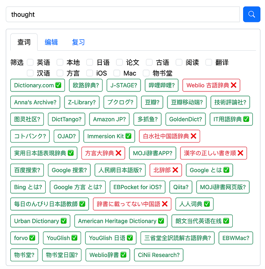265x269 pixels.
Task: Toggle the 物书堂 filter checkbox
Action: 146,73
